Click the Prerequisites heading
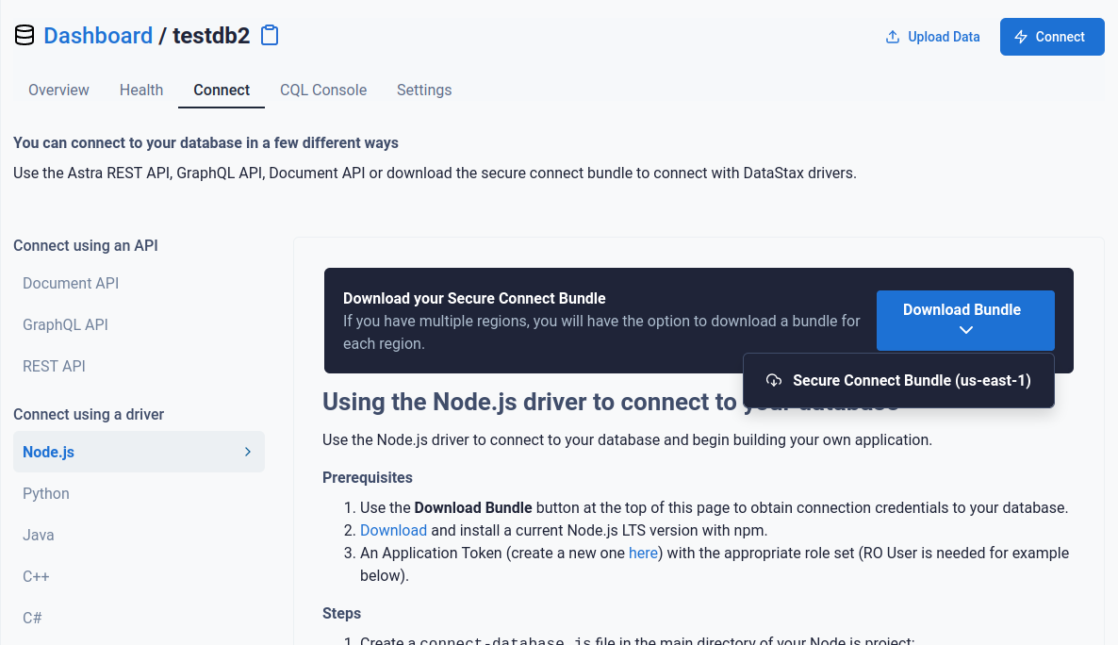 [368, 477]
